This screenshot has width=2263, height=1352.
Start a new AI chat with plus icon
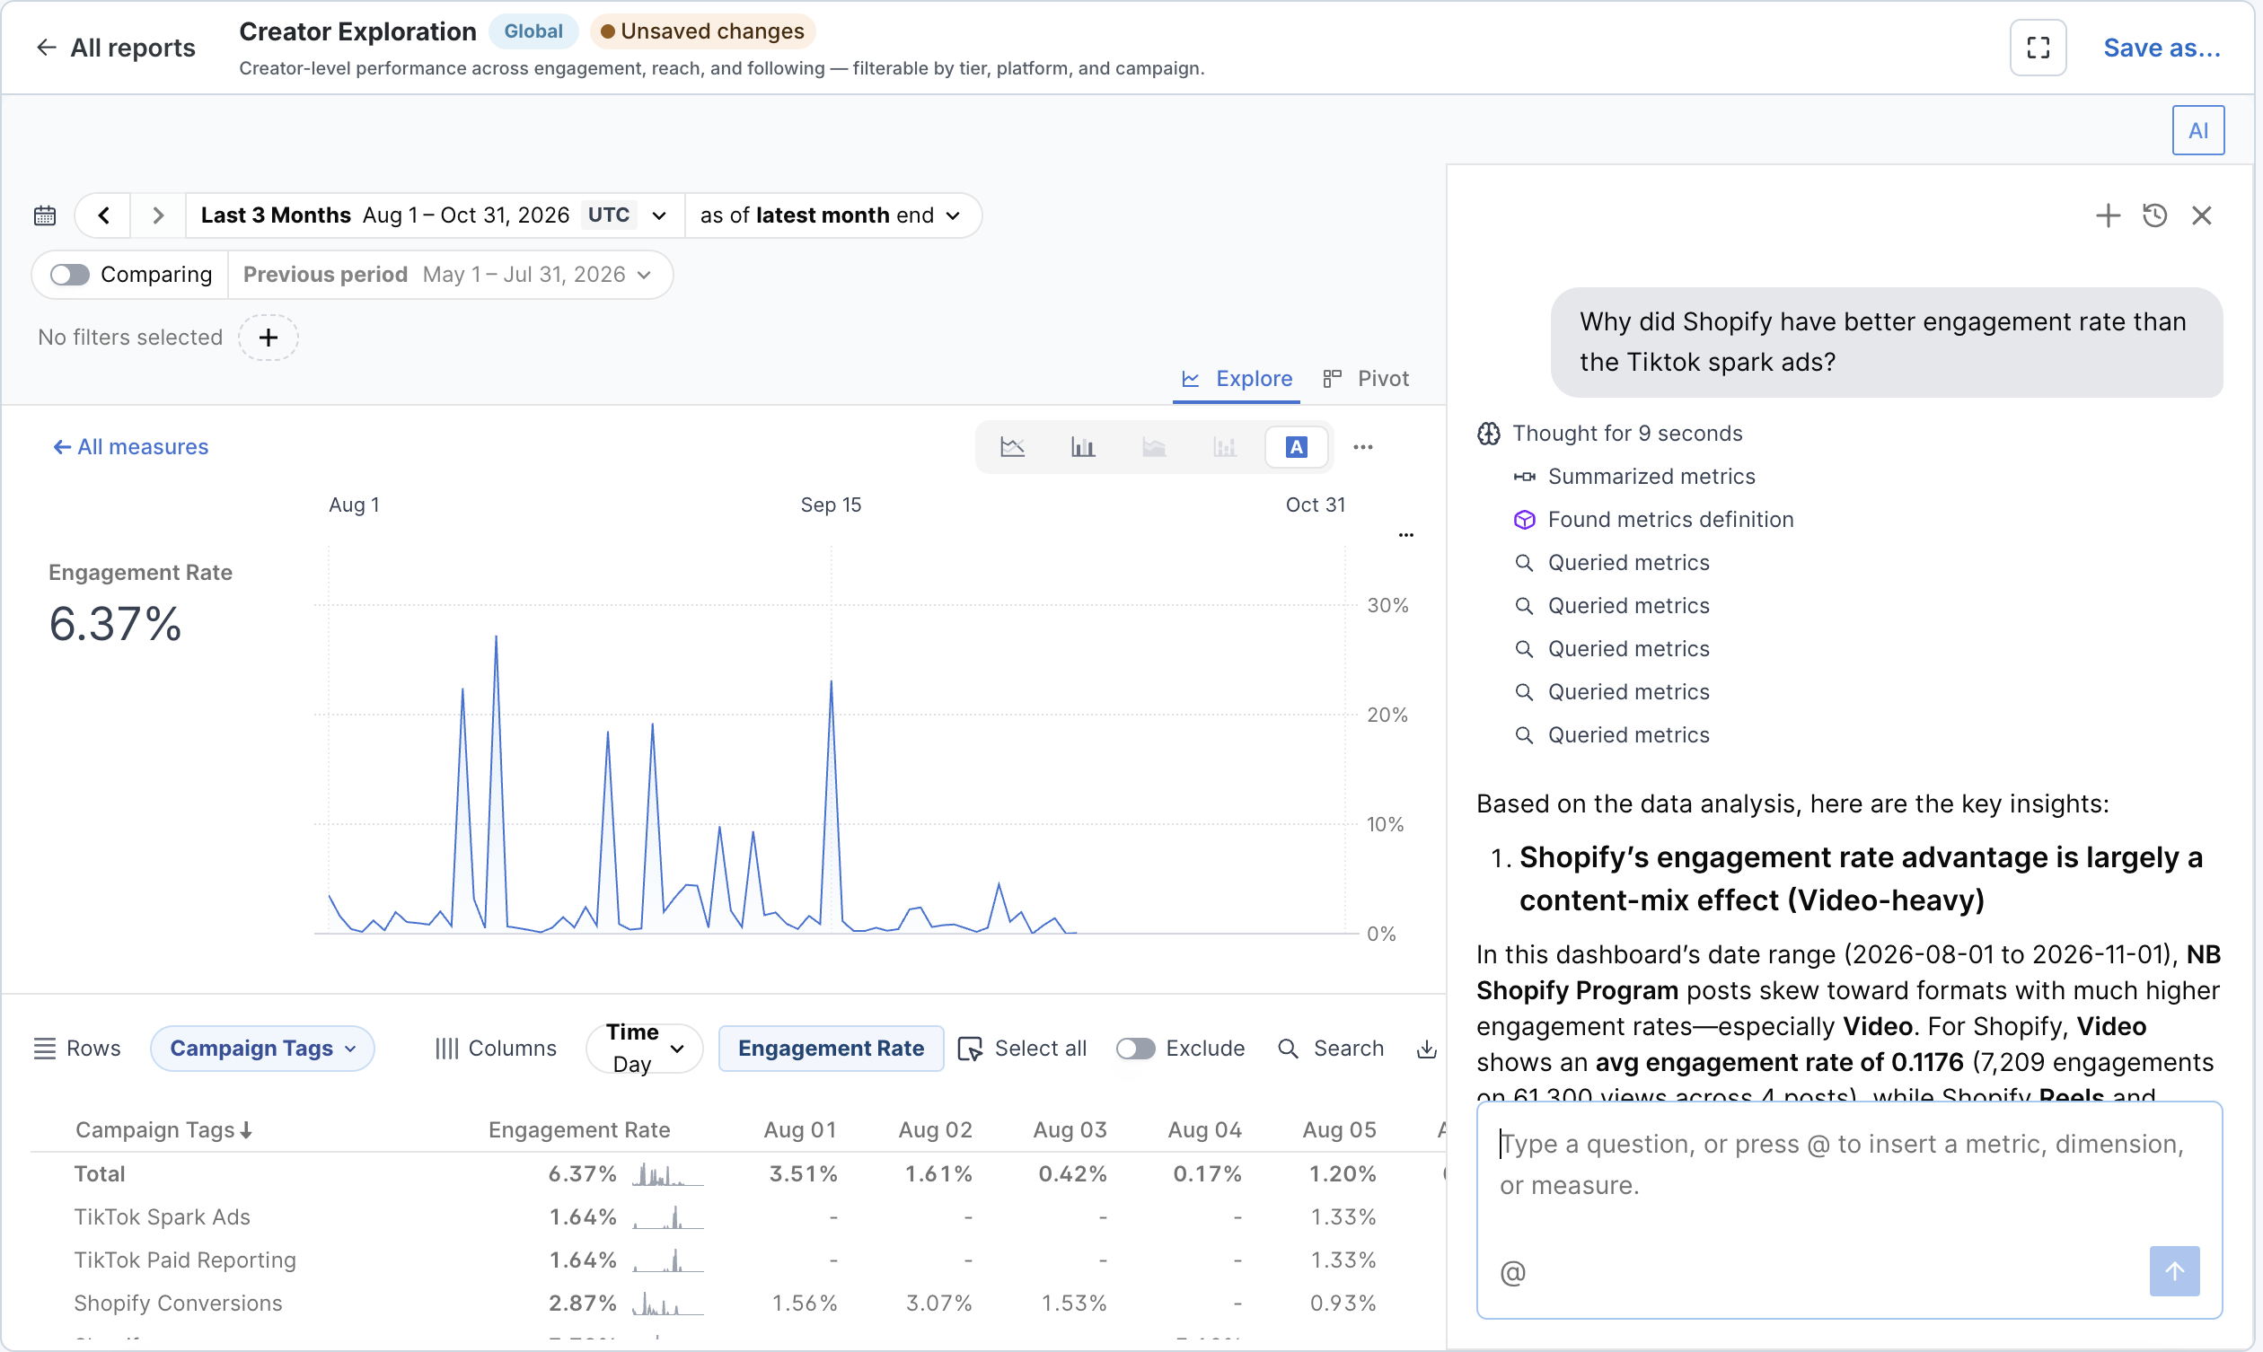point(2108,215)
